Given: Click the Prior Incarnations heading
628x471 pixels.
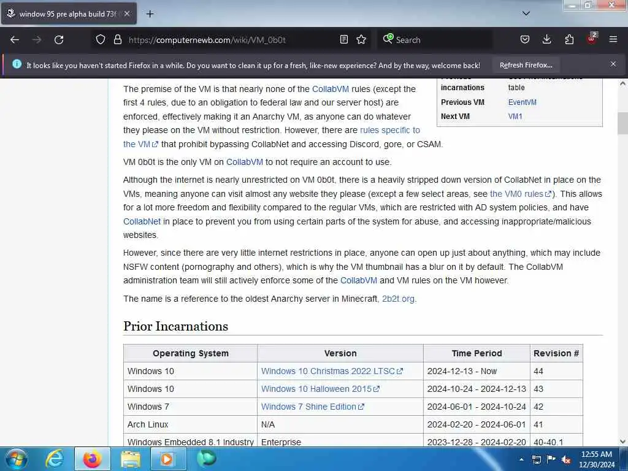Looking at the screenshot, I should pyautogui.click(x=175, y=326).
